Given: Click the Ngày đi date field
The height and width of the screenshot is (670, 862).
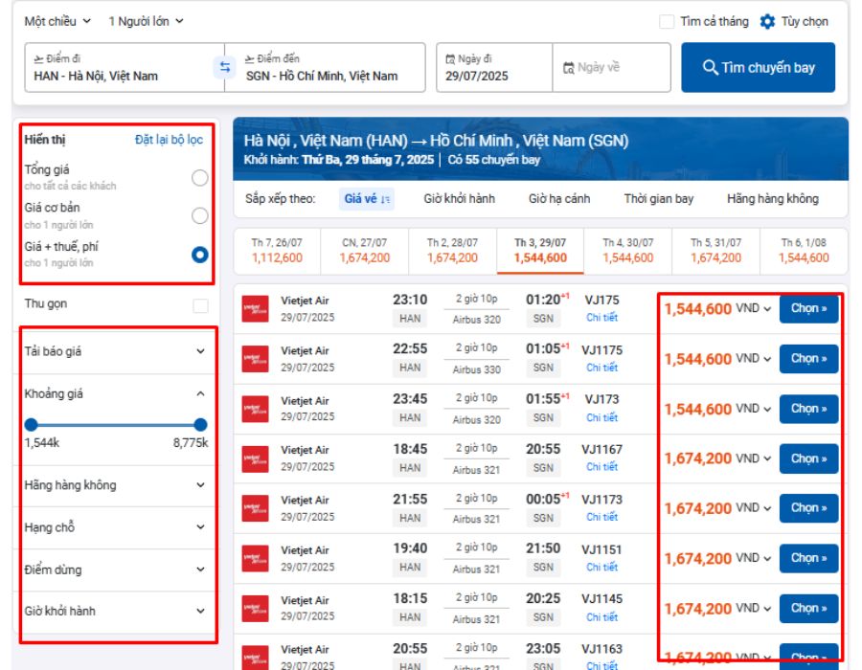Looking at the screenshot, I should 494,68.
